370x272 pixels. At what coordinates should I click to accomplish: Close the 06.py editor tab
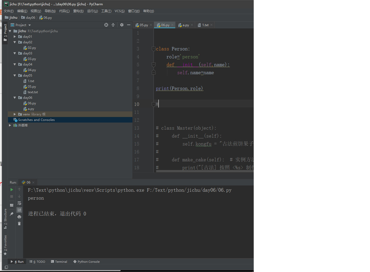tap(172, 25)
